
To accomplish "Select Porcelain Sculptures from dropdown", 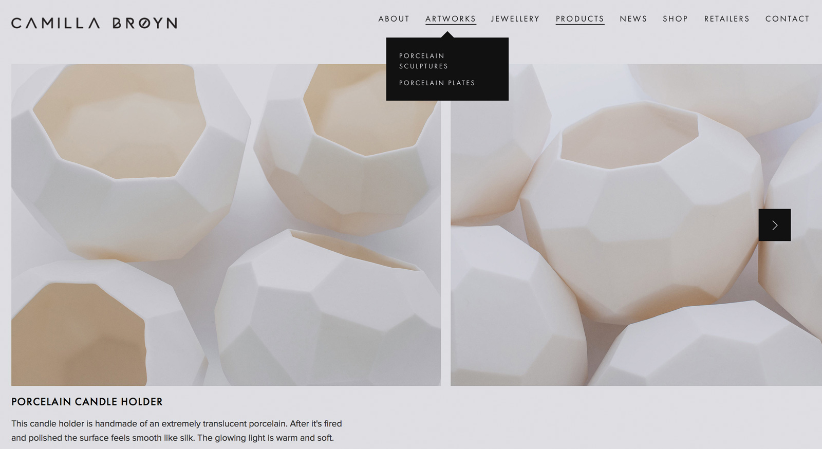I will [x=424, y=61].
